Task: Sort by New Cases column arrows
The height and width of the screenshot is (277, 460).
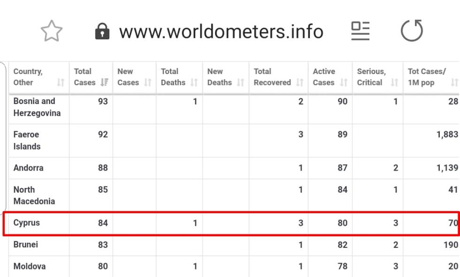Action: 147,82
